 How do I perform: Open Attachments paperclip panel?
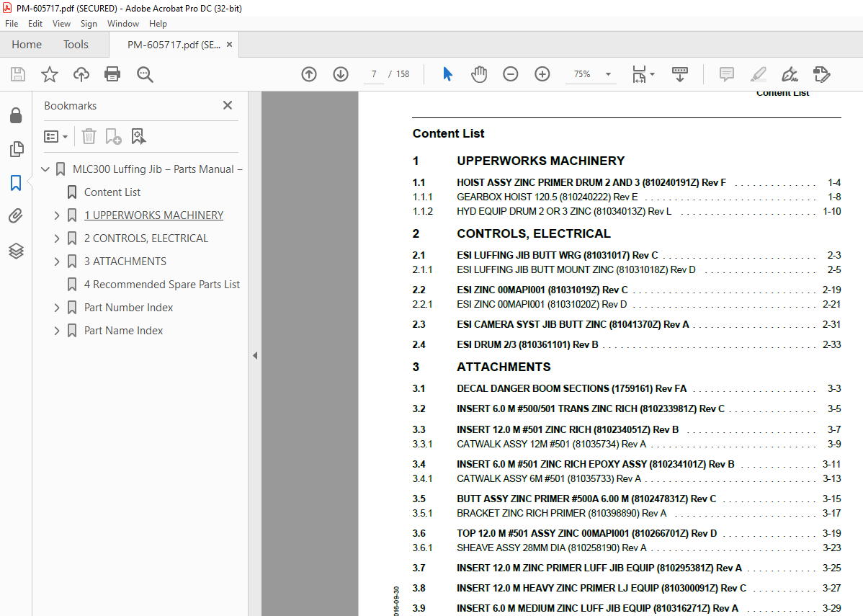pos(16,216)
